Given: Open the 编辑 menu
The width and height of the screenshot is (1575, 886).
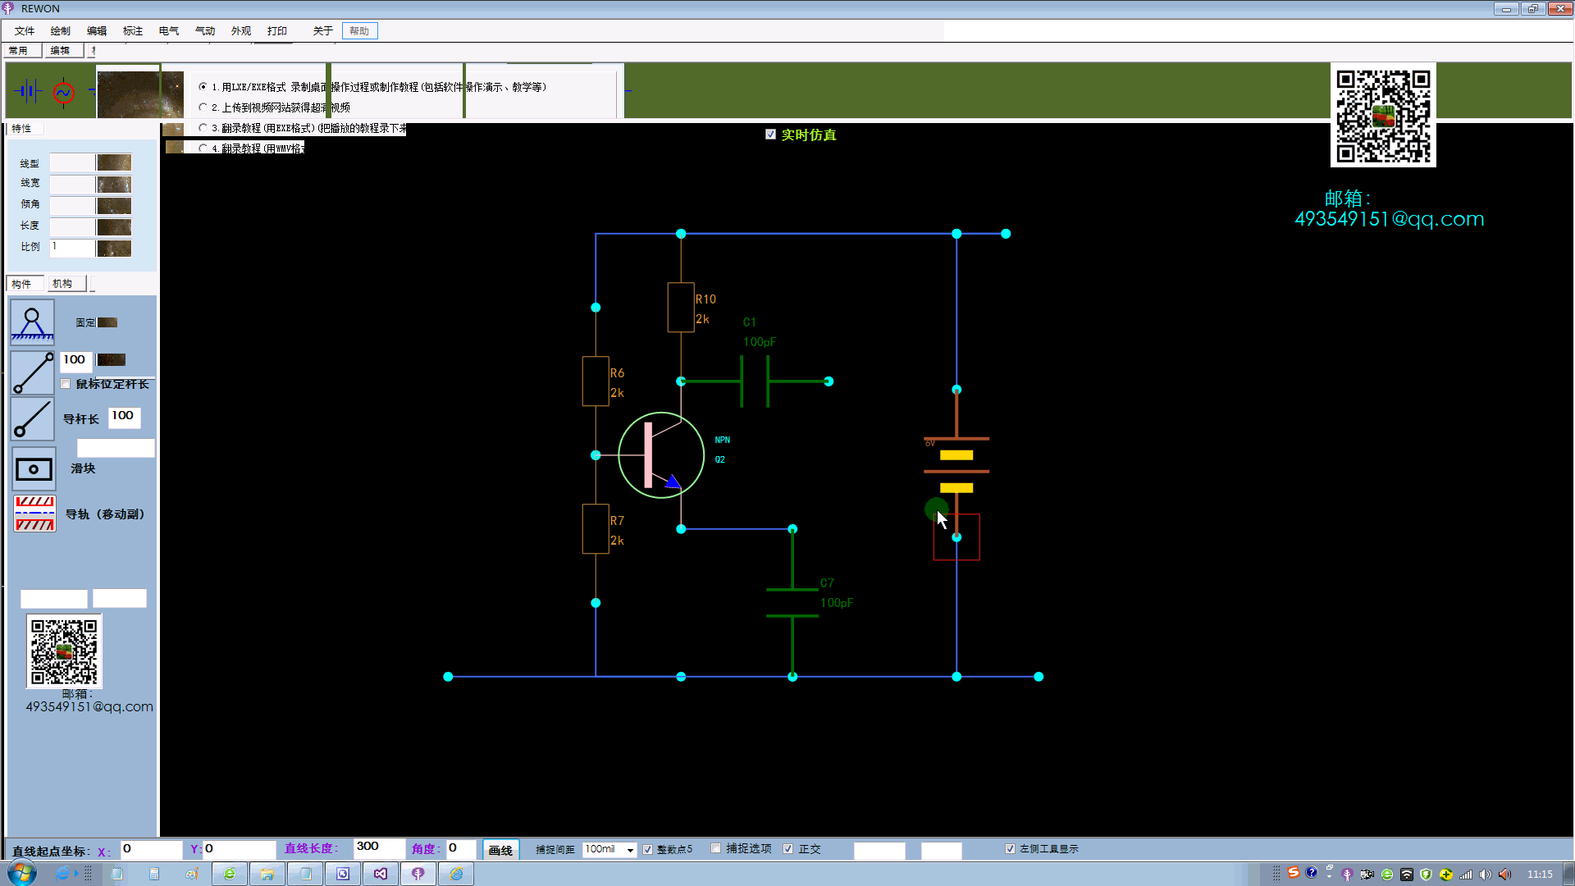Looking at the screenshot, I should pyautogui.click(x=97, y=31).
